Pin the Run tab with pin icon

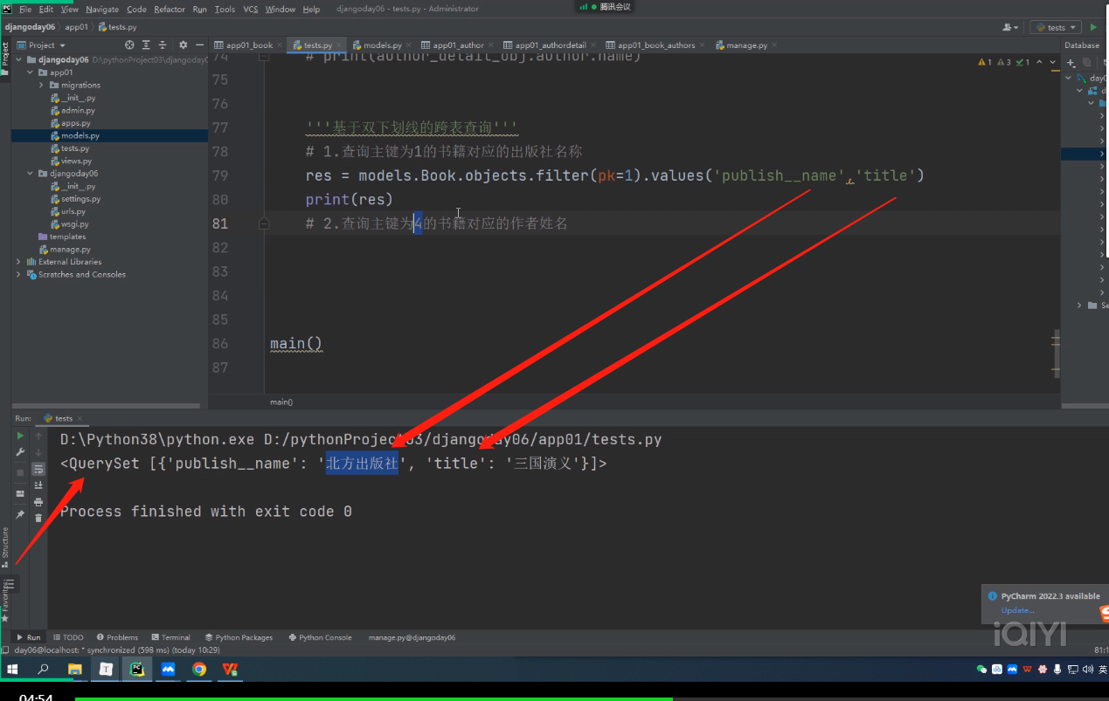(x=20, y=514)
